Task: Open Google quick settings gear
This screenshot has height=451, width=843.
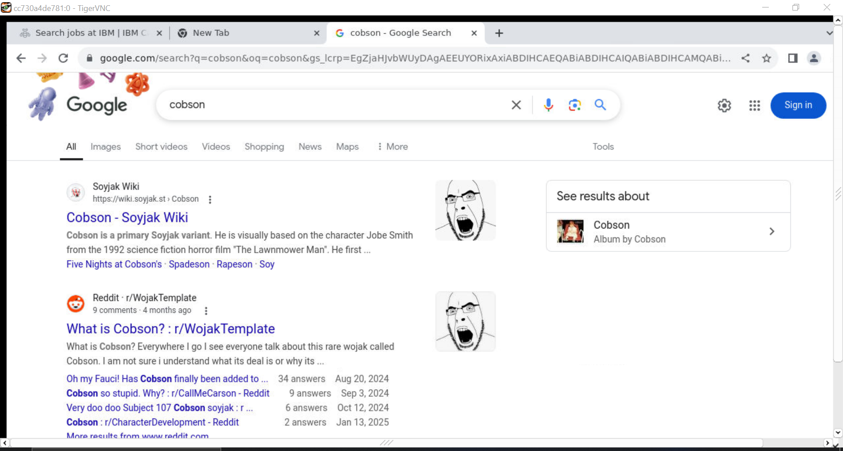Action: click(724, 105)
